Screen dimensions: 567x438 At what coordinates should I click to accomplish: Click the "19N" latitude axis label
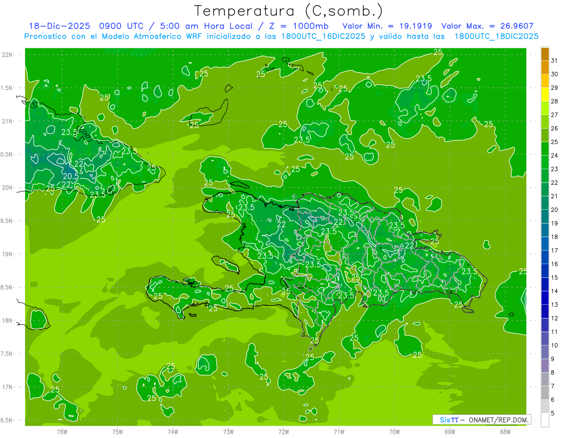tap(7, 254)
